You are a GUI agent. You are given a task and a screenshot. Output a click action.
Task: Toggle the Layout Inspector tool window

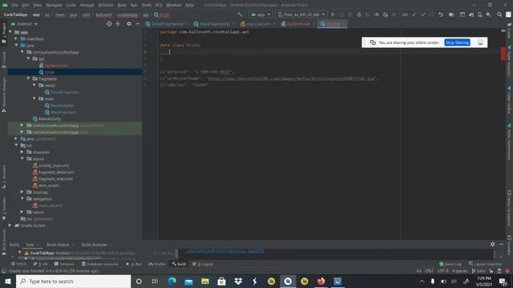[x=485, y=264]
